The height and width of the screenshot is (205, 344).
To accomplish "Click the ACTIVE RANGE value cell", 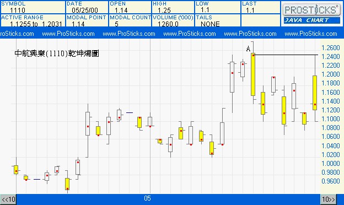I will pos(33,20).
